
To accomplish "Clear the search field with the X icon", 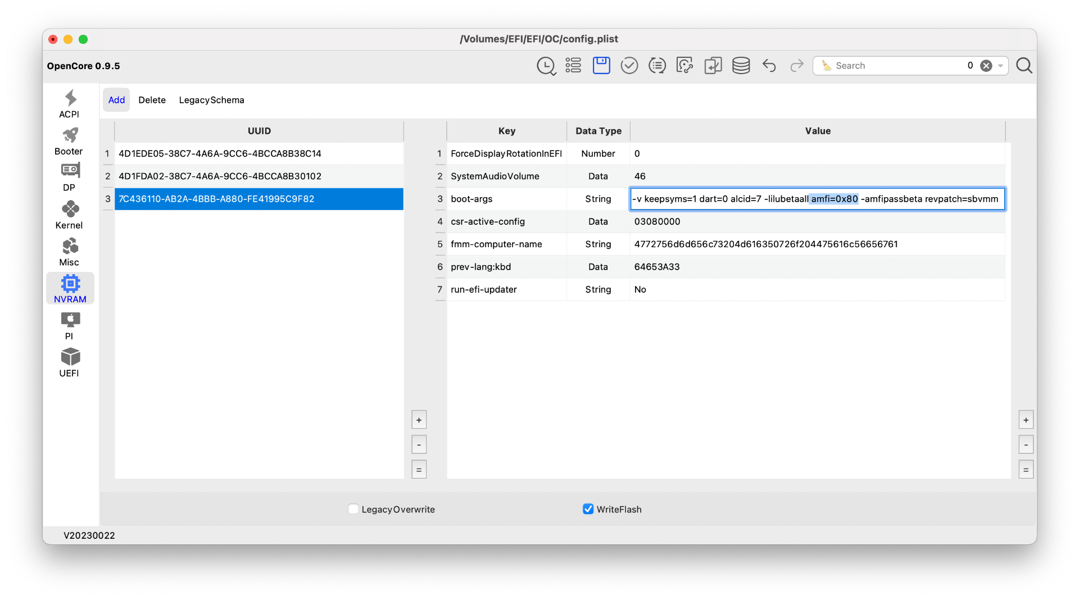I will 986,66.
